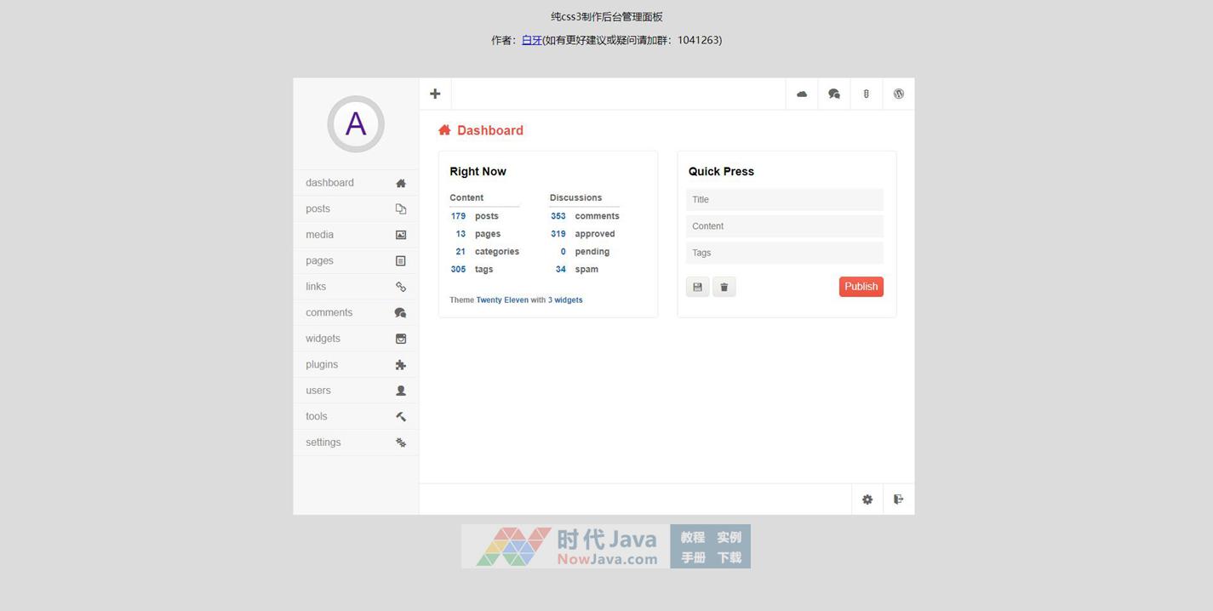Open the Twenty Eleven theme link
The image size is (1213, 611).
(502, 300)
